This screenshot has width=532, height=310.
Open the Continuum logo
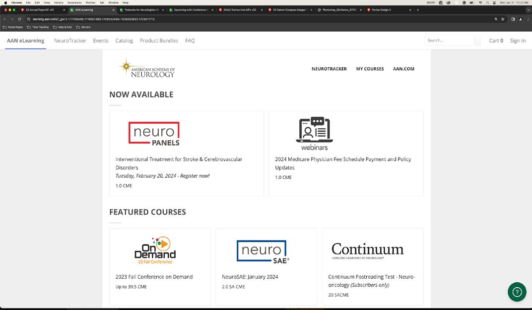click(x=367, y=251)
